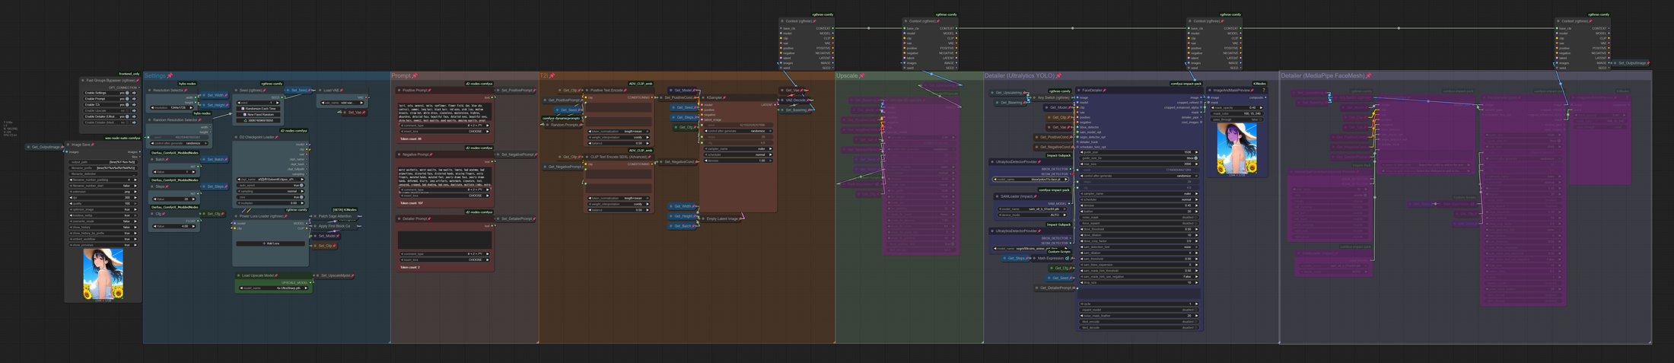The height and width of the screenshot is (363, 1674).
Task: Toggle Enable Prompt in Fast Groups Bypasser
Action: point(127,99)
